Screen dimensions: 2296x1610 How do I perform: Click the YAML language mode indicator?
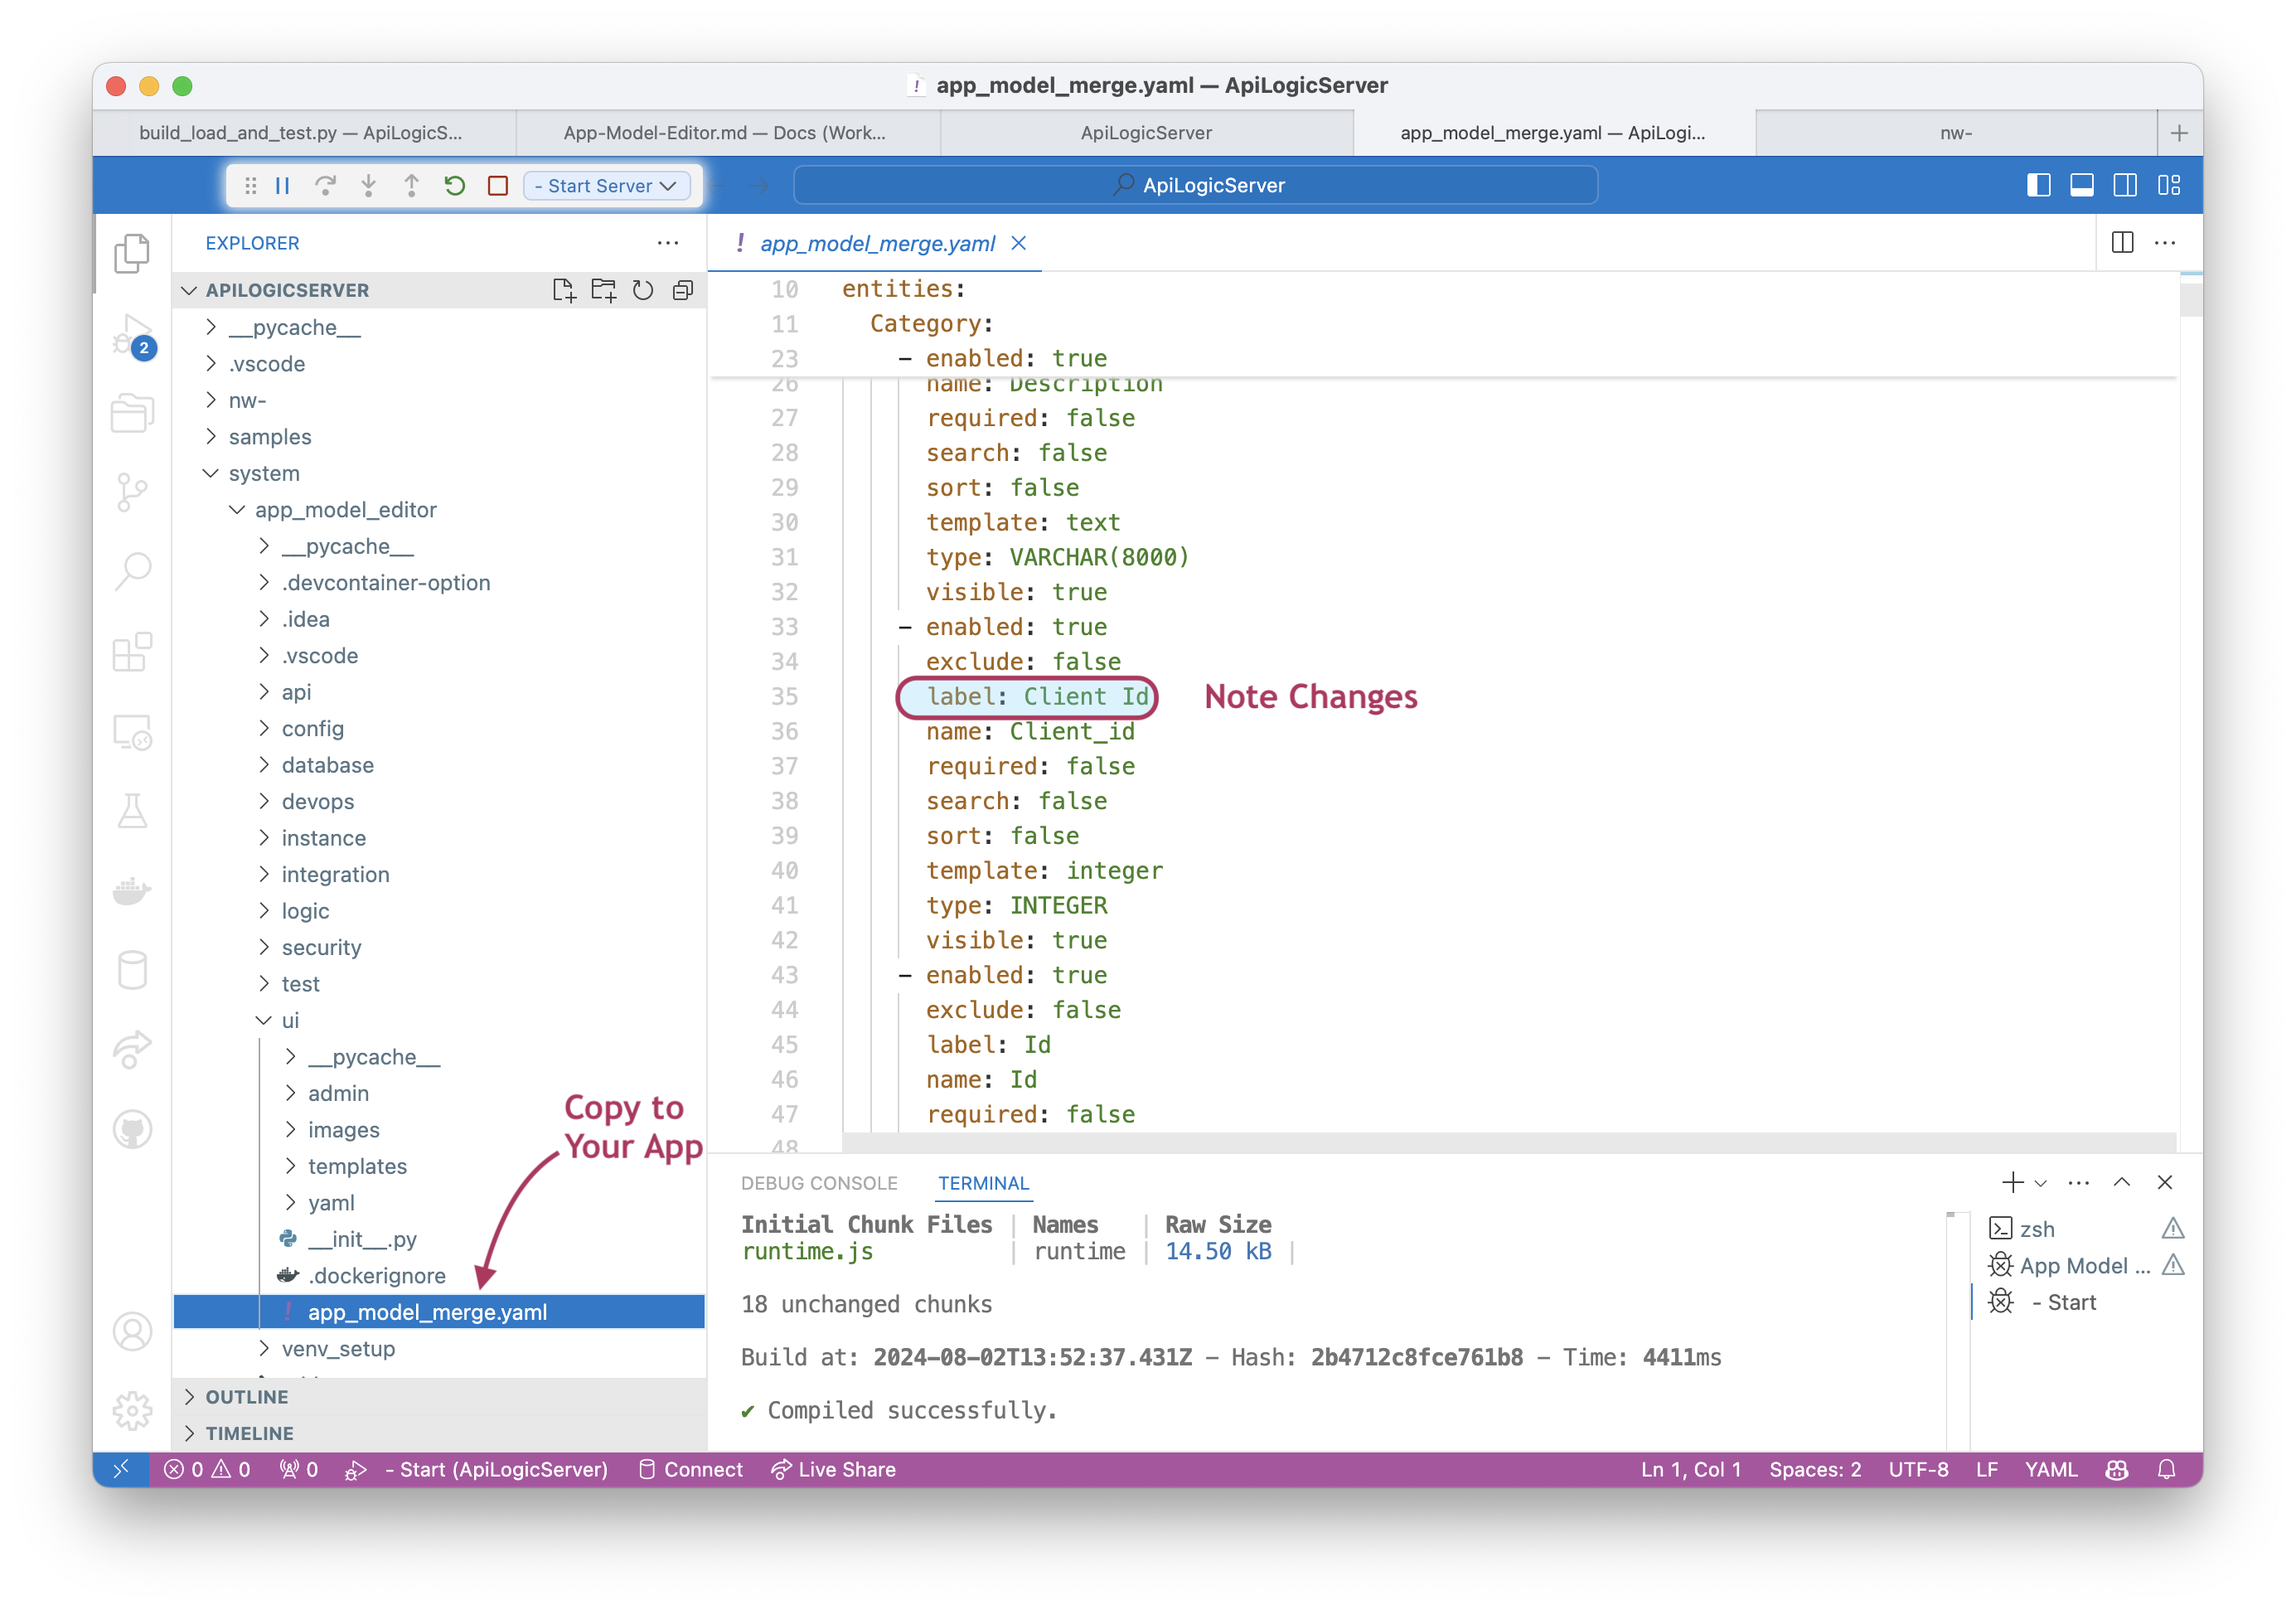point(2051,1470)
